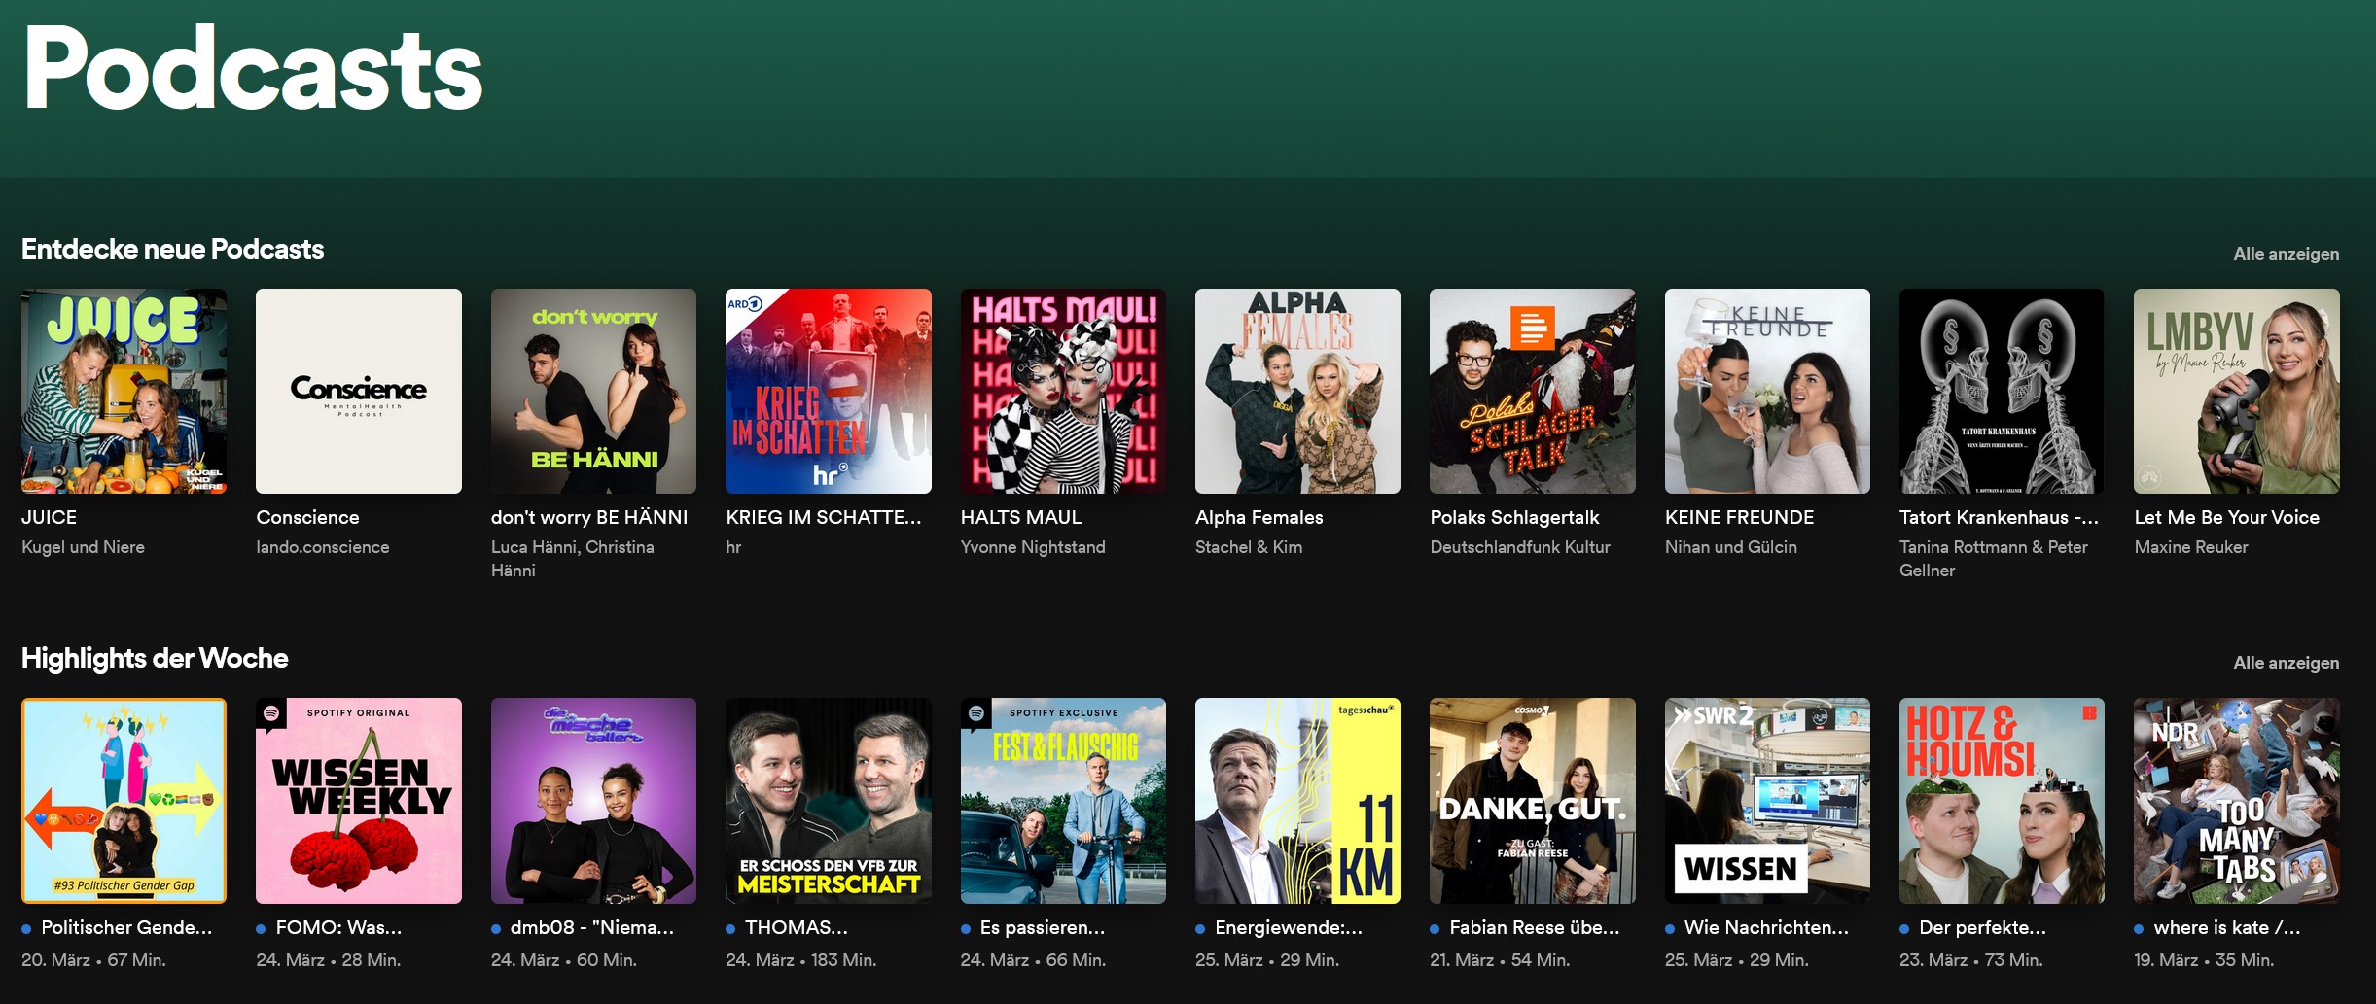This screenshot has height=1004, width=2376.
Task: Open the Alpha Females cover image
Action: click(1297, 391)
